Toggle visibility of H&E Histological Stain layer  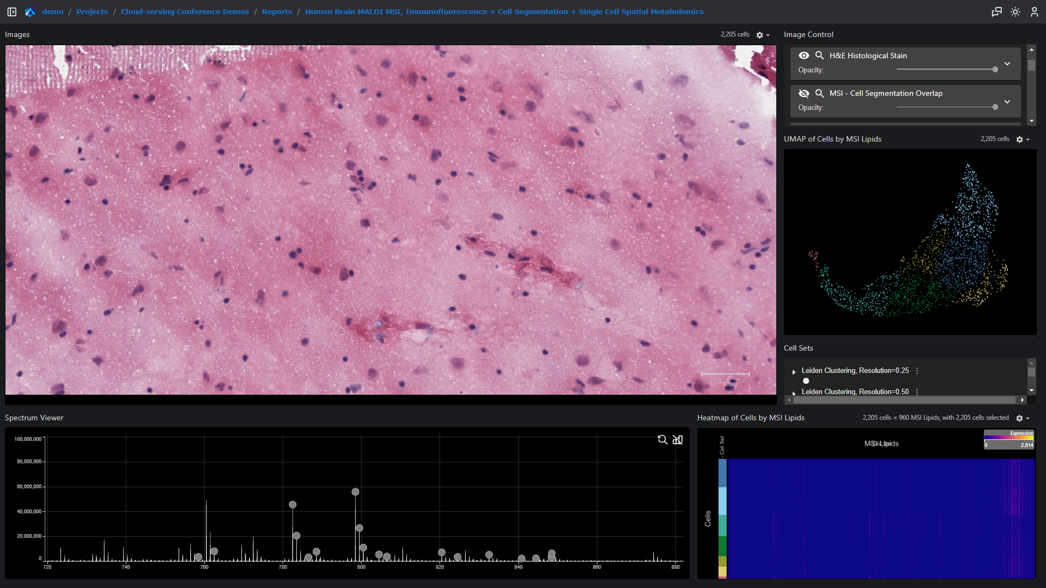(804, 56)
